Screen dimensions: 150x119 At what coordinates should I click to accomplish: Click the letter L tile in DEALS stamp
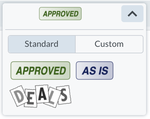pyautogui.click(x=52, y=98)
